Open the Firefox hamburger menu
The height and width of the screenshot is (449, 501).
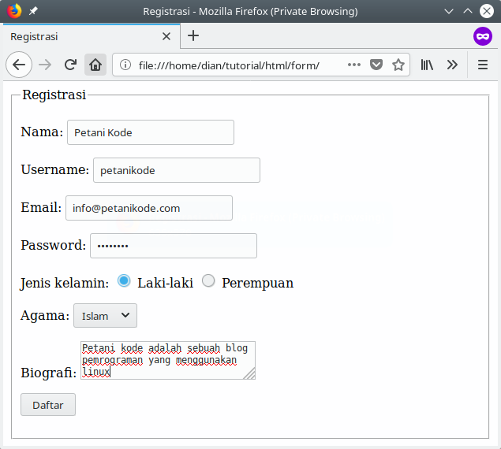pos(483,65)
